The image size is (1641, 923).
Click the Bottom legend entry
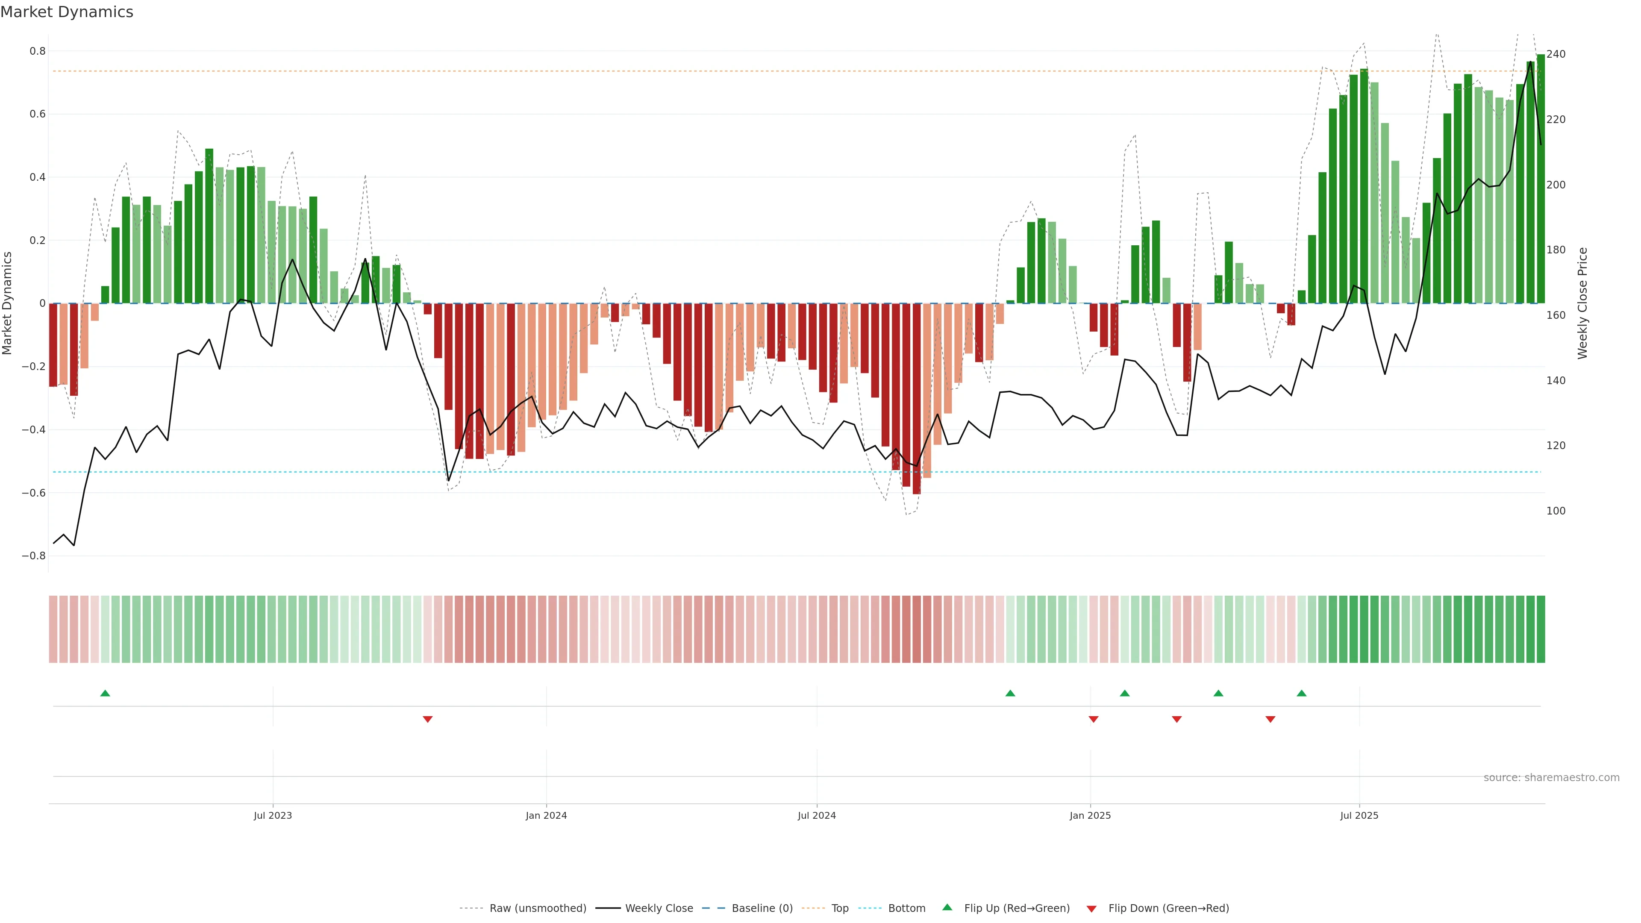click(x=906, y=908)
